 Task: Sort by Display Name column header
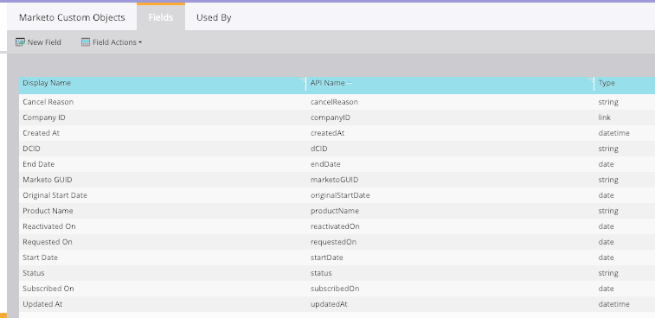click(x=47, y=83)
